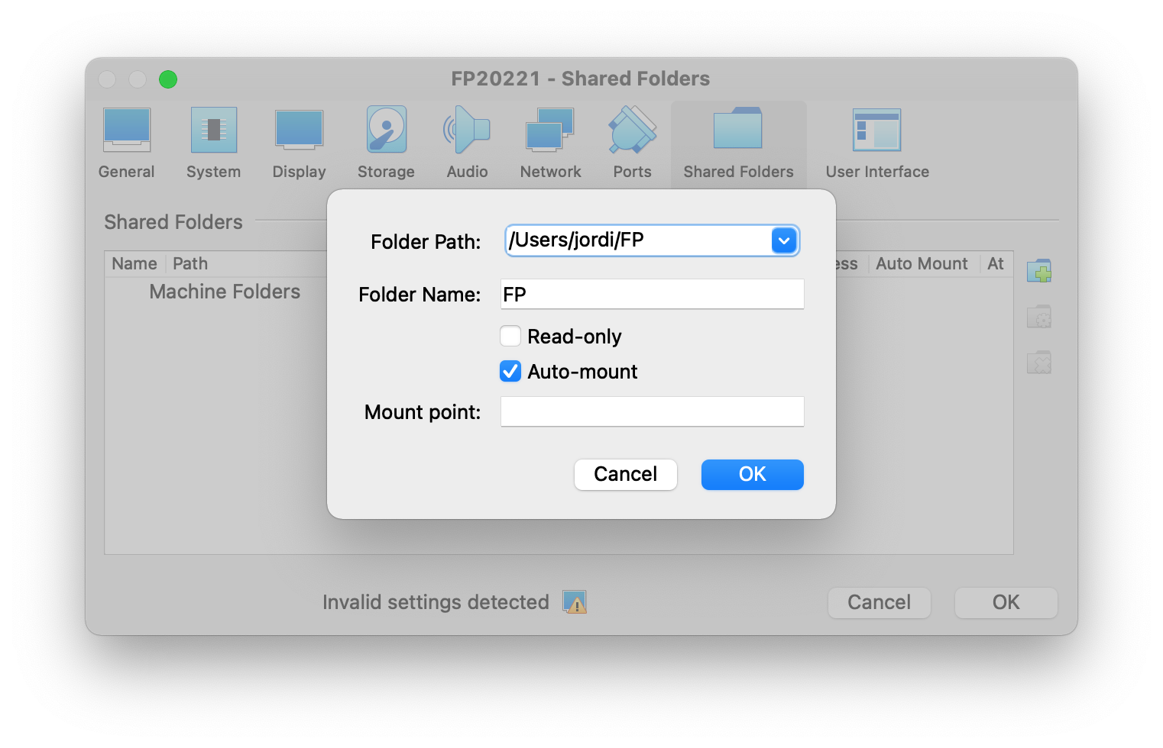
Task: Open the System settings icon
Action: (214, 131)
